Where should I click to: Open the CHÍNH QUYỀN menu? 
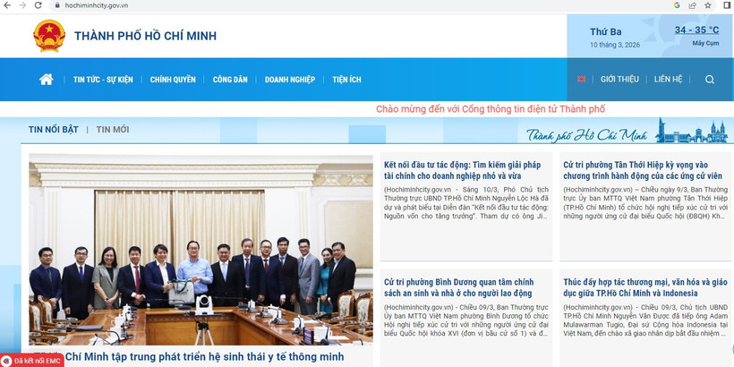(173, 80)
